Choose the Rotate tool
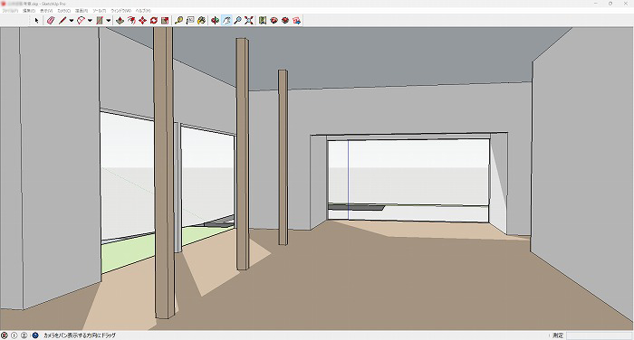Image resolution: width=634 pixels, height=340 pixels. (x=154, y=20)
